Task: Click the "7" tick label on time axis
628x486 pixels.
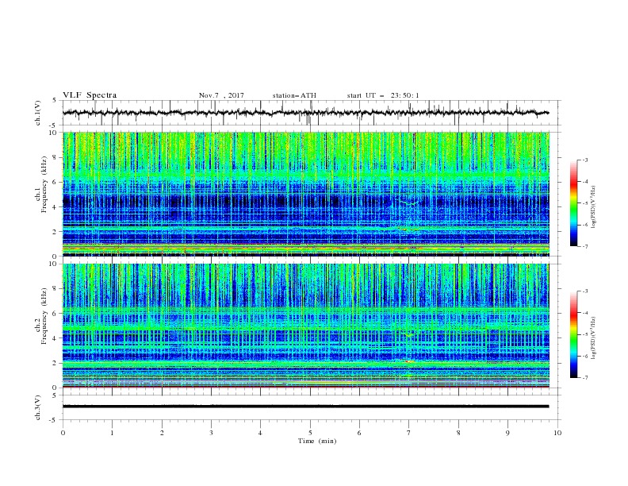Action: click(409, 433)
